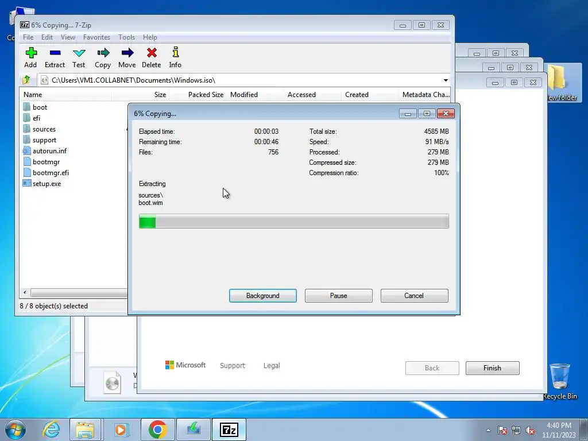Show hidden system tray icons
The image size is (588, 441).
[488, 431]
